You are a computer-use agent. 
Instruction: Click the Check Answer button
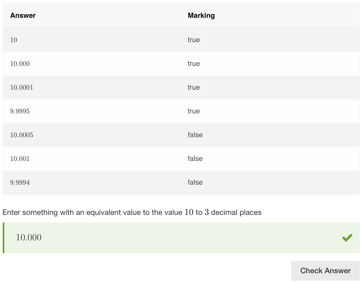click(x=325, y=271)
